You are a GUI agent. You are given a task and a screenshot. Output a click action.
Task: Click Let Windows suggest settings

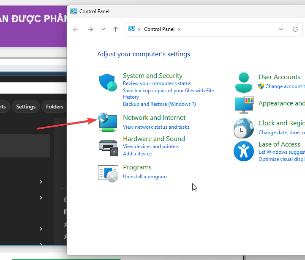click(x=282, y=152)
